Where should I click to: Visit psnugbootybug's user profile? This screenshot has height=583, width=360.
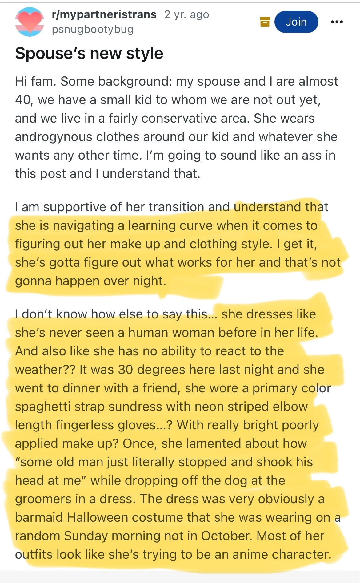pos(93,30)
